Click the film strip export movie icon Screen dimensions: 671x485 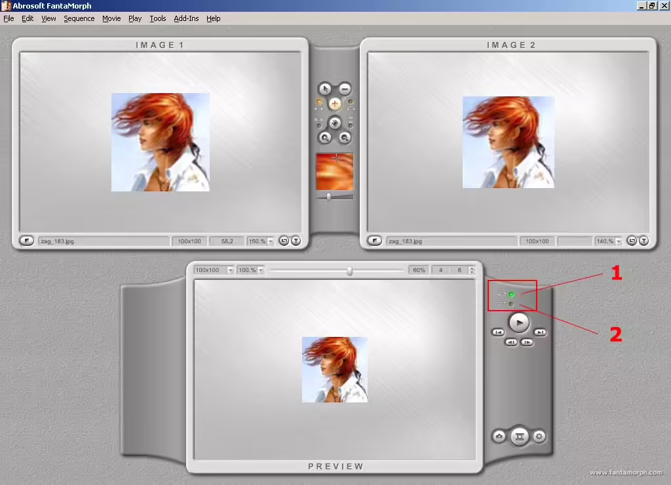tap(520, 436)
